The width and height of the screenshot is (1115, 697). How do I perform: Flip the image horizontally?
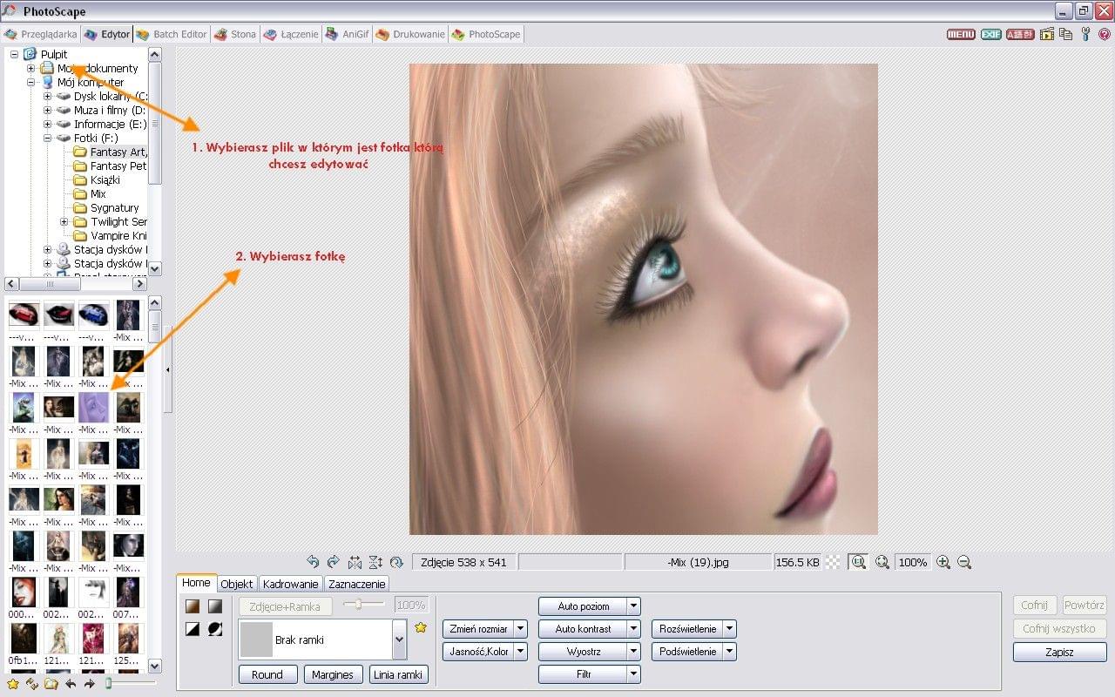click(355, 562)
